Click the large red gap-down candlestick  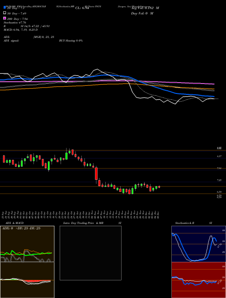point(96,173)
